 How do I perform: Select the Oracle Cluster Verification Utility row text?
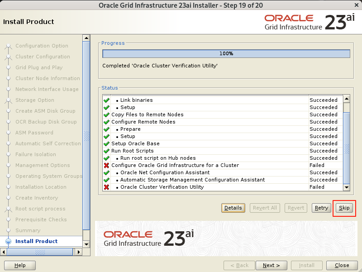coord(162,187)
